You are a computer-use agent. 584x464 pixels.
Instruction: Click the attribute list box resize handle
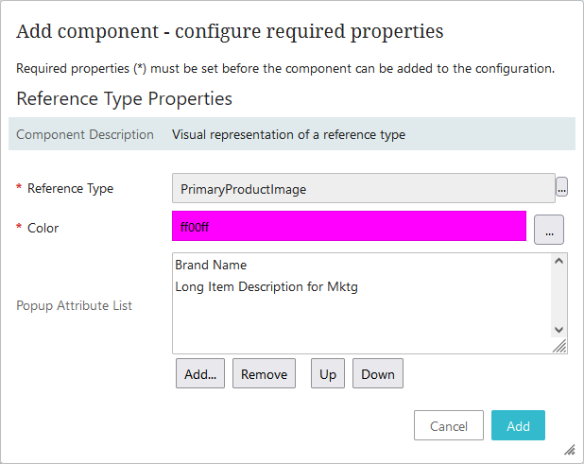point(560,347)
